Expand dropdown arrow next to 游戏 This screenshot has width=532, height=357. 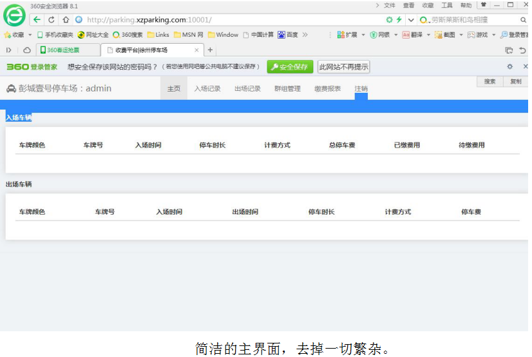coord(493,35)
